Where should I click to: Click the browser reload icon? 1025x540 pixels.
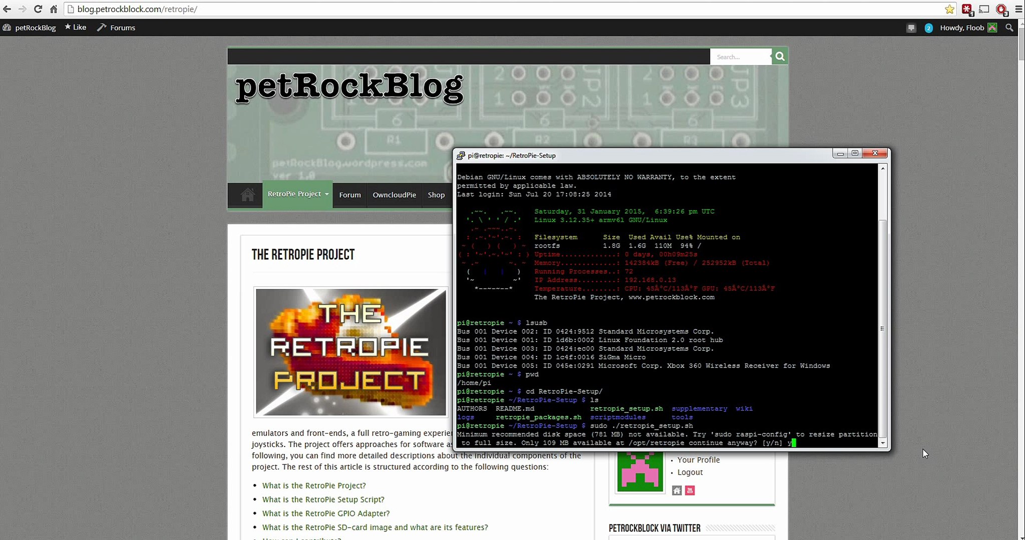[38, 9]
